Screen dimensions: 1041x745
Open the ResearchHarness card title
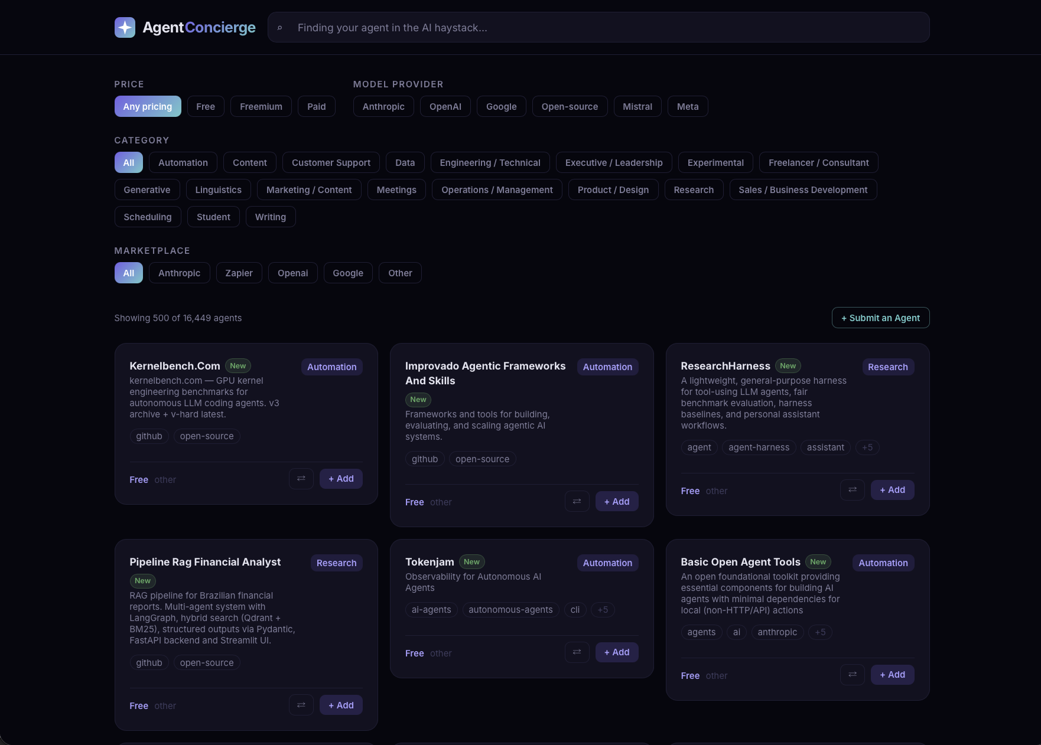click(x=726, y=366)
